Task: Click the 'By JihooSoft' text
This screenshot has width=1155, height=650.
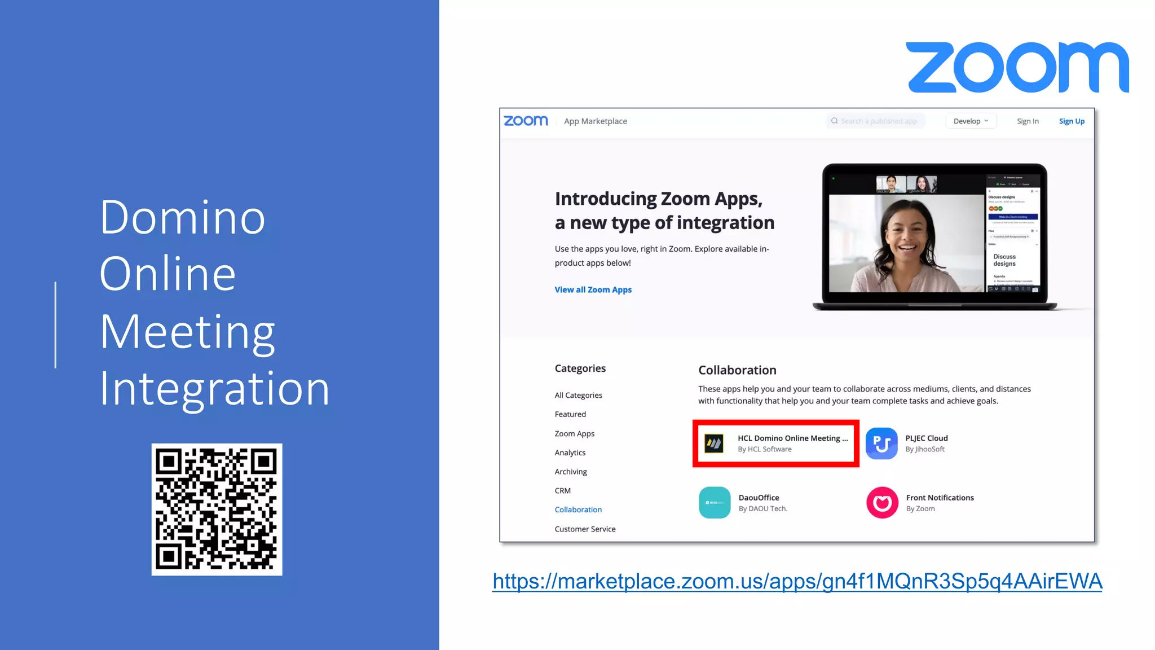Action: [x=924, y=449]
